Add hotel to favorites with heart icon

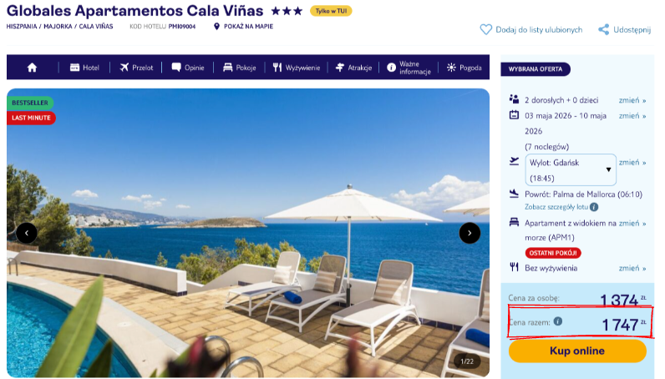coord(485,30)
